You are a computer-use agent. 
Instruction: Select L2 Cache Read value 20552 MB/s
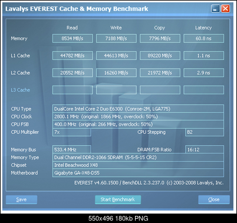(x=73, y=73)
